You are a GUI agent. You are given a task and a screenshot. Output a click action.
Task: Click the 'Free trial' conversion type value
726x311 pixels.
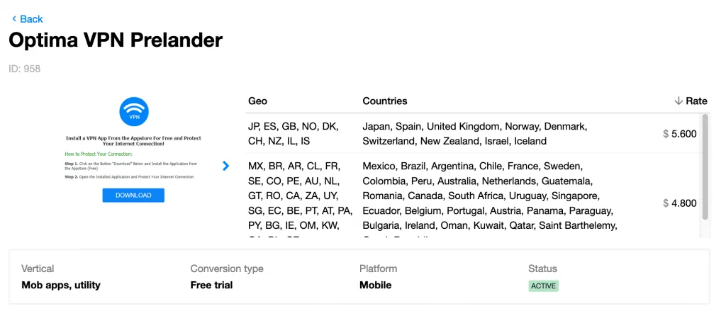tap(211, 285)
